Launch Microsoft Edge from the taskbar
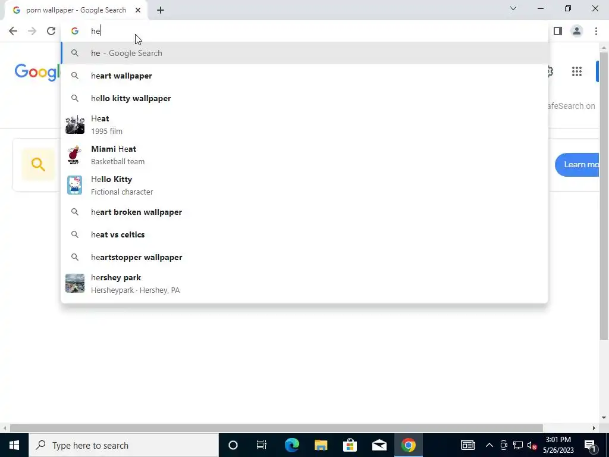 click(291, 445)
